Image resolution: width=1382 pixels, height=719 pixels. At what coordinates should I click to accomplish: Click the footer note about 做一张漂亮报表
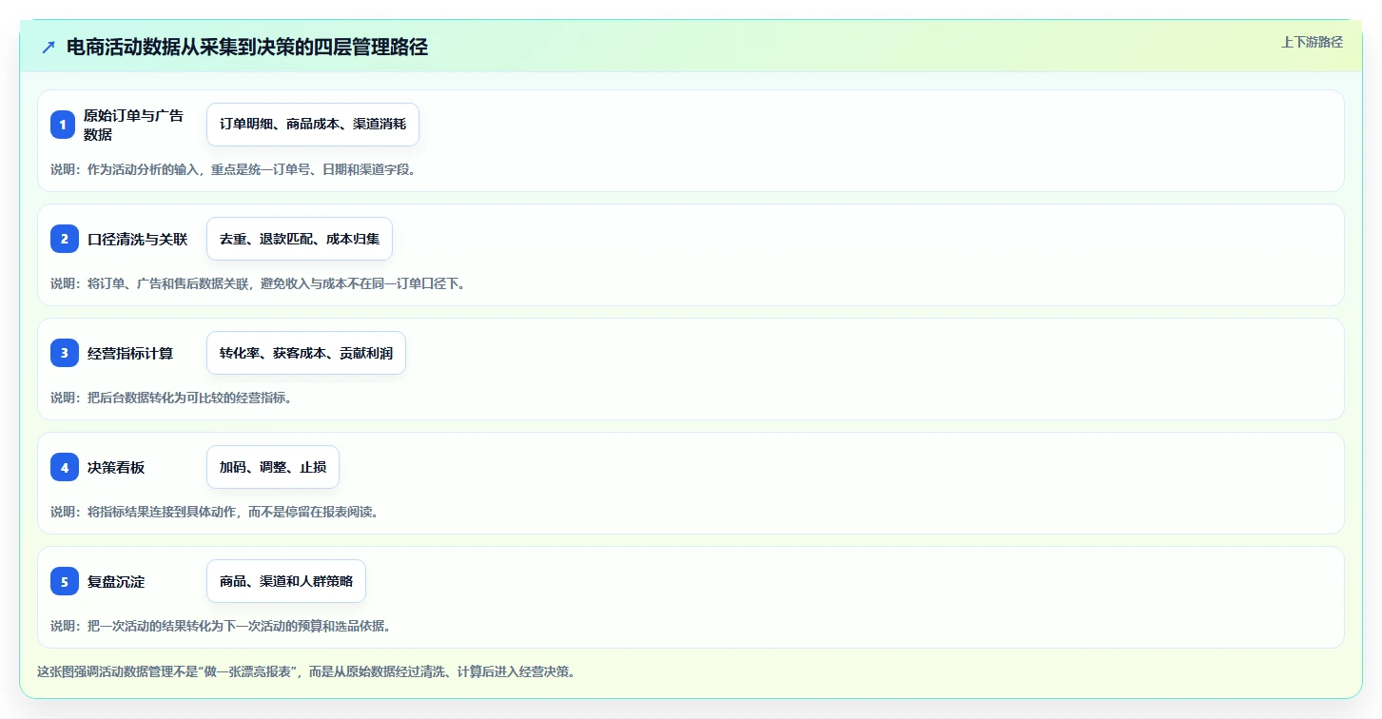(306, 671)
